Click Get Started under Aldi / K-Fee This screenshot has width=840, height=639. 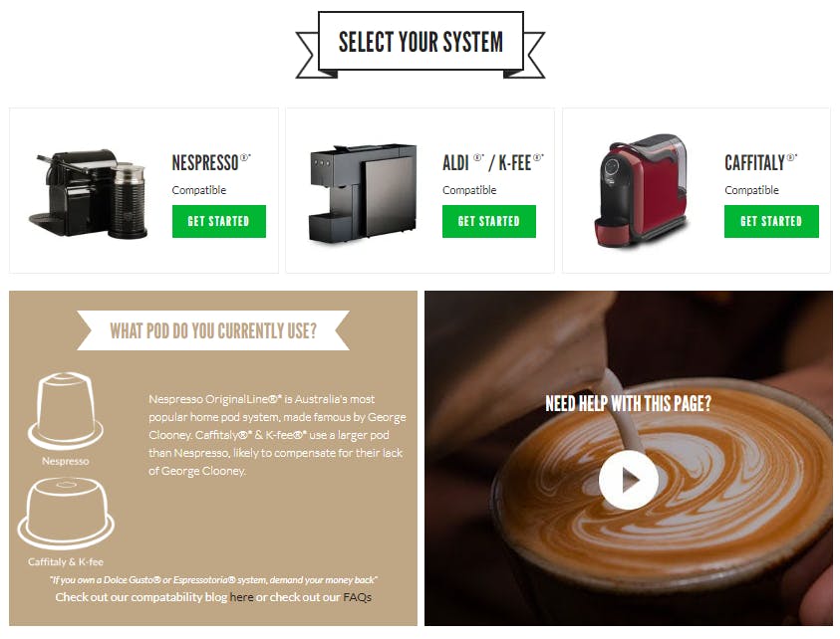488,221
